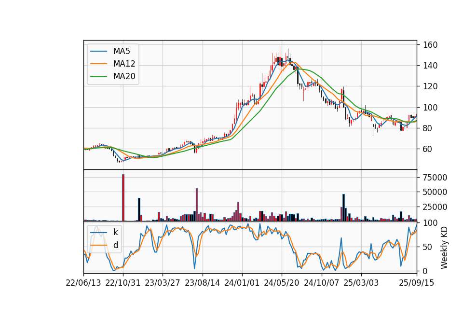Click the 24/10/07 date label
463x333 pixels.
(x=321, y=283)
